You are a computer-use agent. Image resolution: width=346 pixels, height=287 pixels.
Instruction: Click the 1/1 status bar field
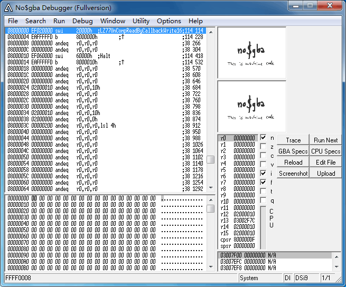[x=327, y=278]
